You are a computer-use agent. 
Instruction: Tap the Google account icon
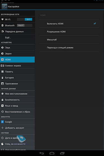tap(3, 122)
